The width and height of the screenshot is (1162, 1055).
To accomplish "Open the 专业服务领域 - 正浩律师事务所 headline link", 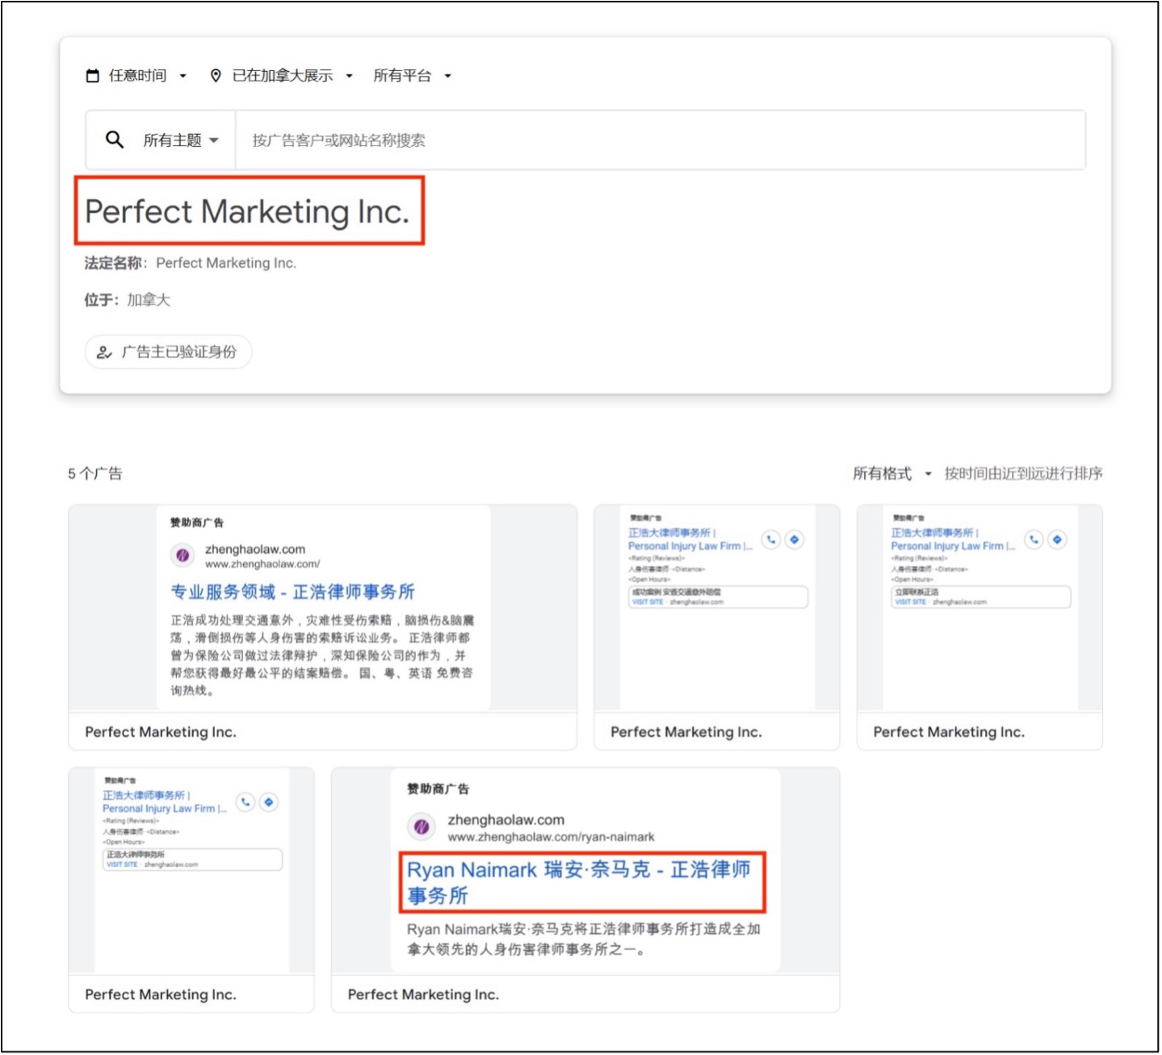I will 292,592.
